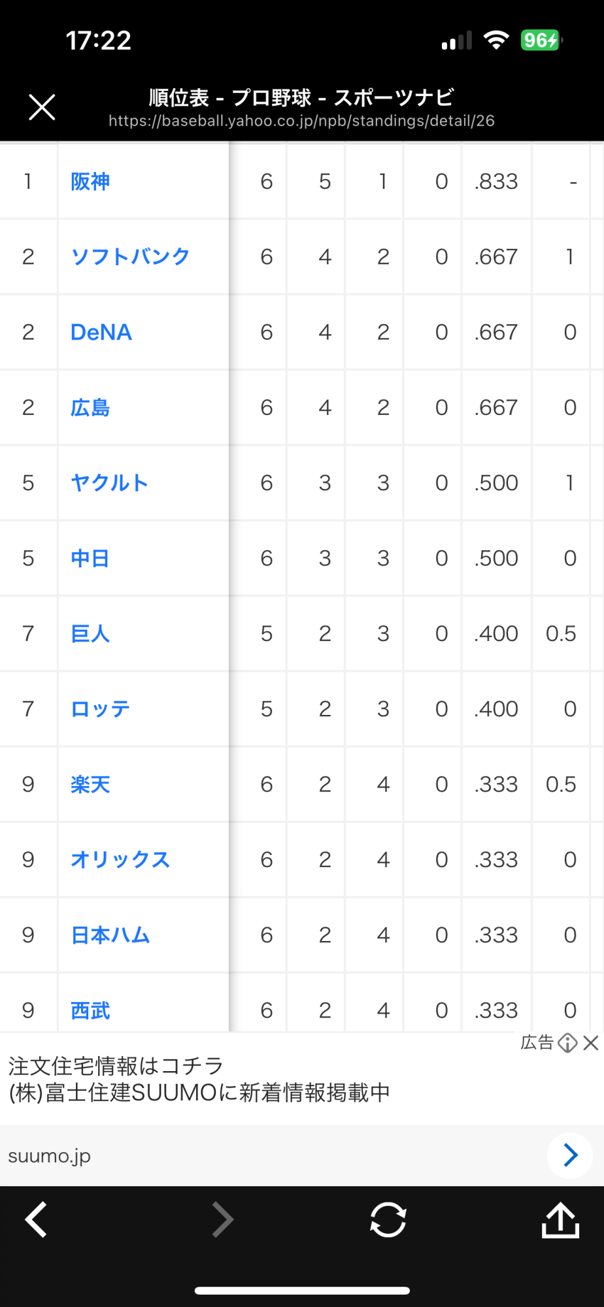Screen dimensions: 604x1307
Task: Open the share sheet icon
Action: tap(560, 1219)
